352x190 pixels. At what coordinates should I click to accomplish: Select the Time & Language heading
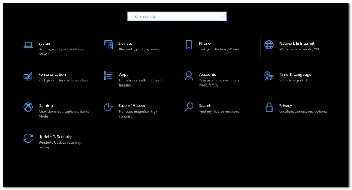point(296,74)
